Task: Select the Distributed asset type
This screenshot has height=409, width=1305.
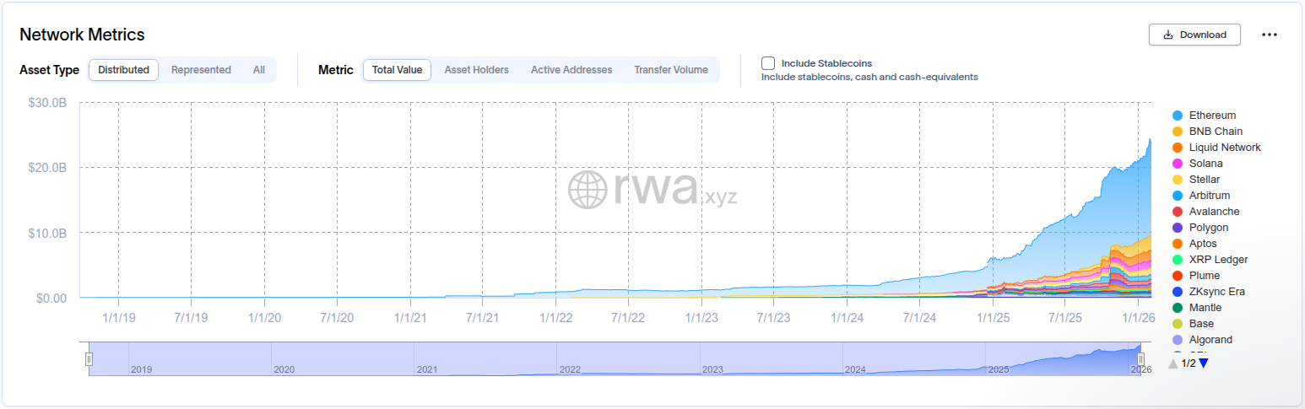Action: pyautogui.click(x=123, y=70)
